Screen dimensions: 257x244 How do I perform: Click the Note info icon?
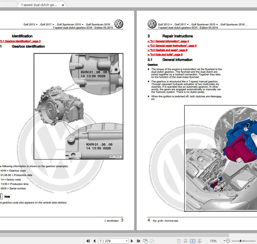pos(1,196)
